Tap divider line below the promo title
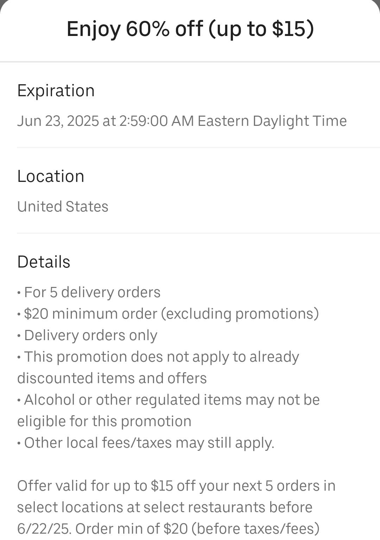This screenshot has height=540, width=380. click(190, 62)
